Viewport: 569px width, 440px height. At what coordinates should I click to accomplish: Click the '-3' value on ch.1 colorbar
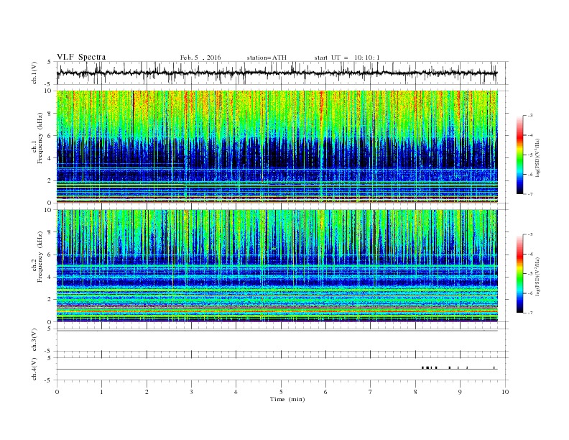(x=529, y=116)
